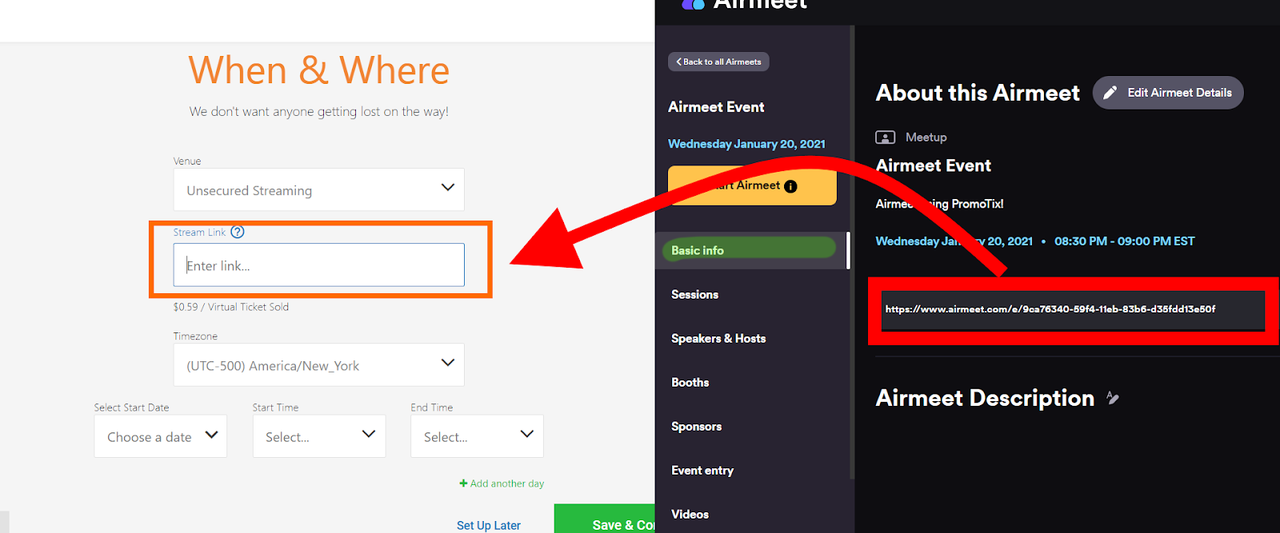Click the Meetup event type icon
This screenshot has width=1280, height=533.
[885, 137]
